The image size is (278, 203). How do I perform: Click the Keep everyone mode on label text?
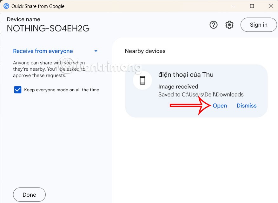click(x=62, y=90)
